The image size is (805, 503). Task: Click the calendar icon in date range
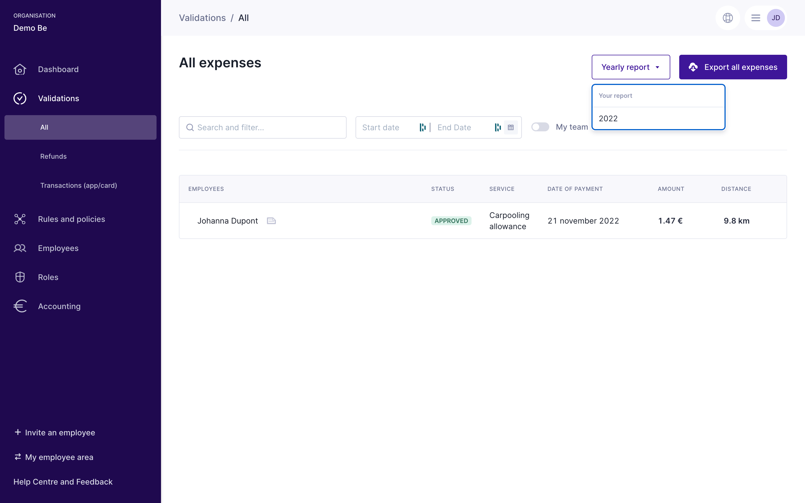click(x=511, y=127)
